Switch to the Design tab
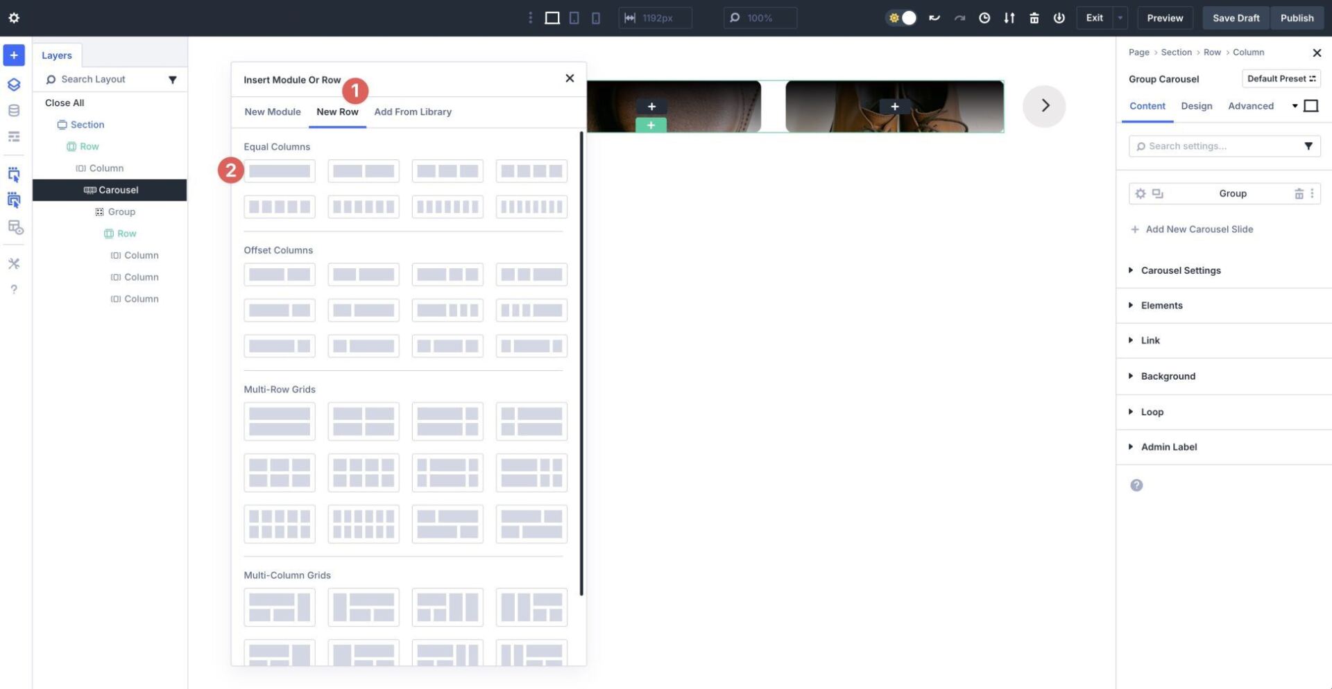This screenshot has height=689, width=1332. tap(1197, 106)
